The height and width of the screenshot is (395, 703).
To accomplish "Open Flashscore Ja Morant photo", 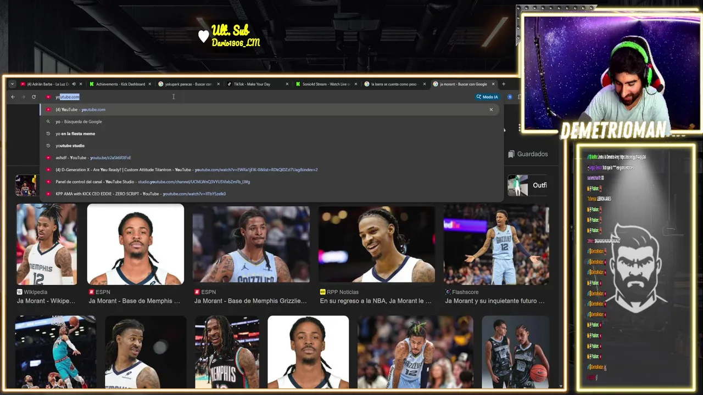I will tap(496, 245).
